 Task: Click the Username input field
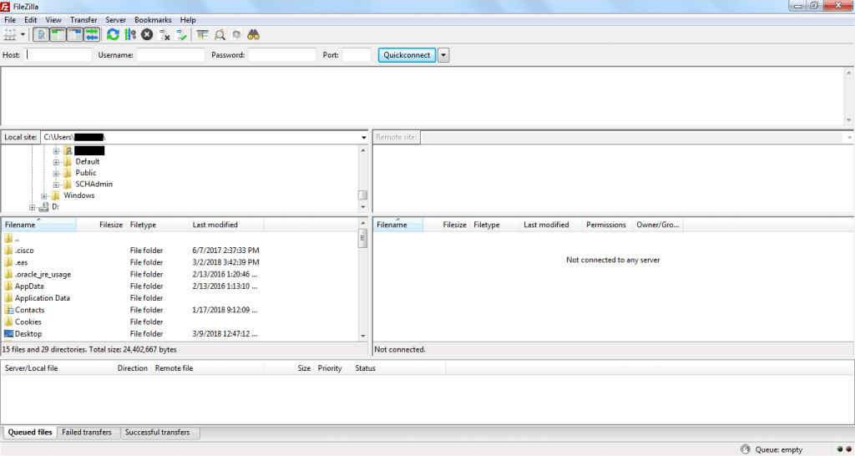170,54
